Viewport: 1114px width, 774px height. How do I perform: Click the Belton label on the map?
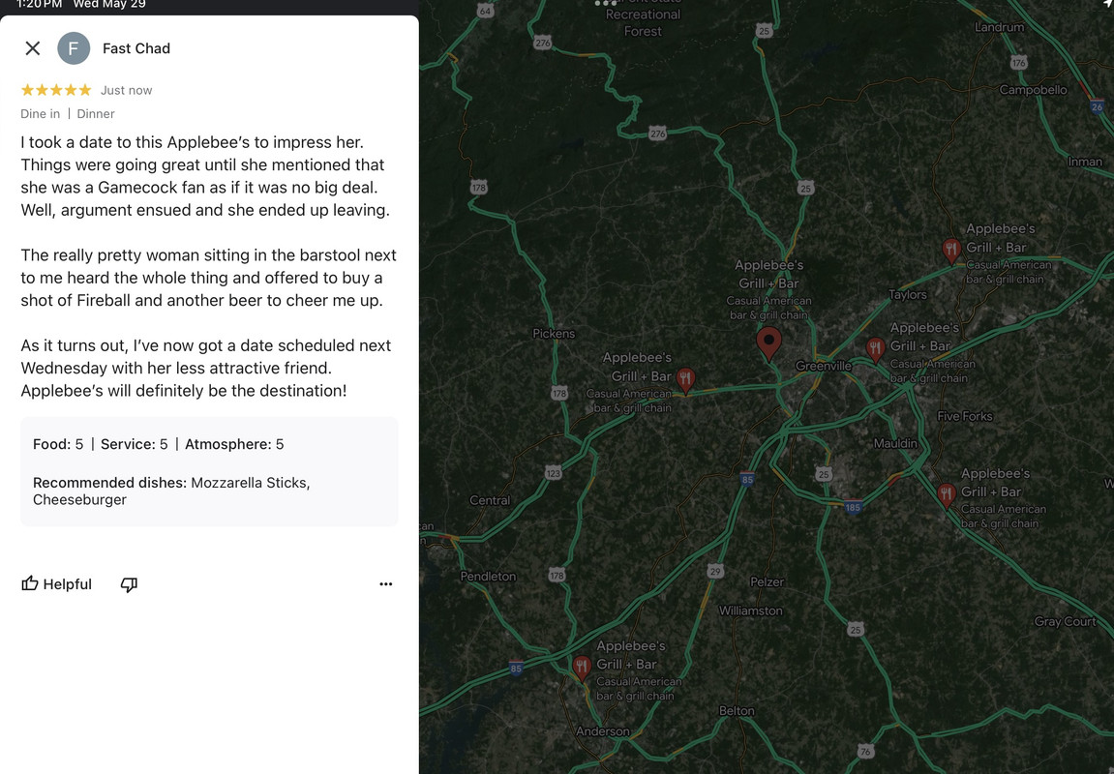pyautogui.click(x=737, y=710)
